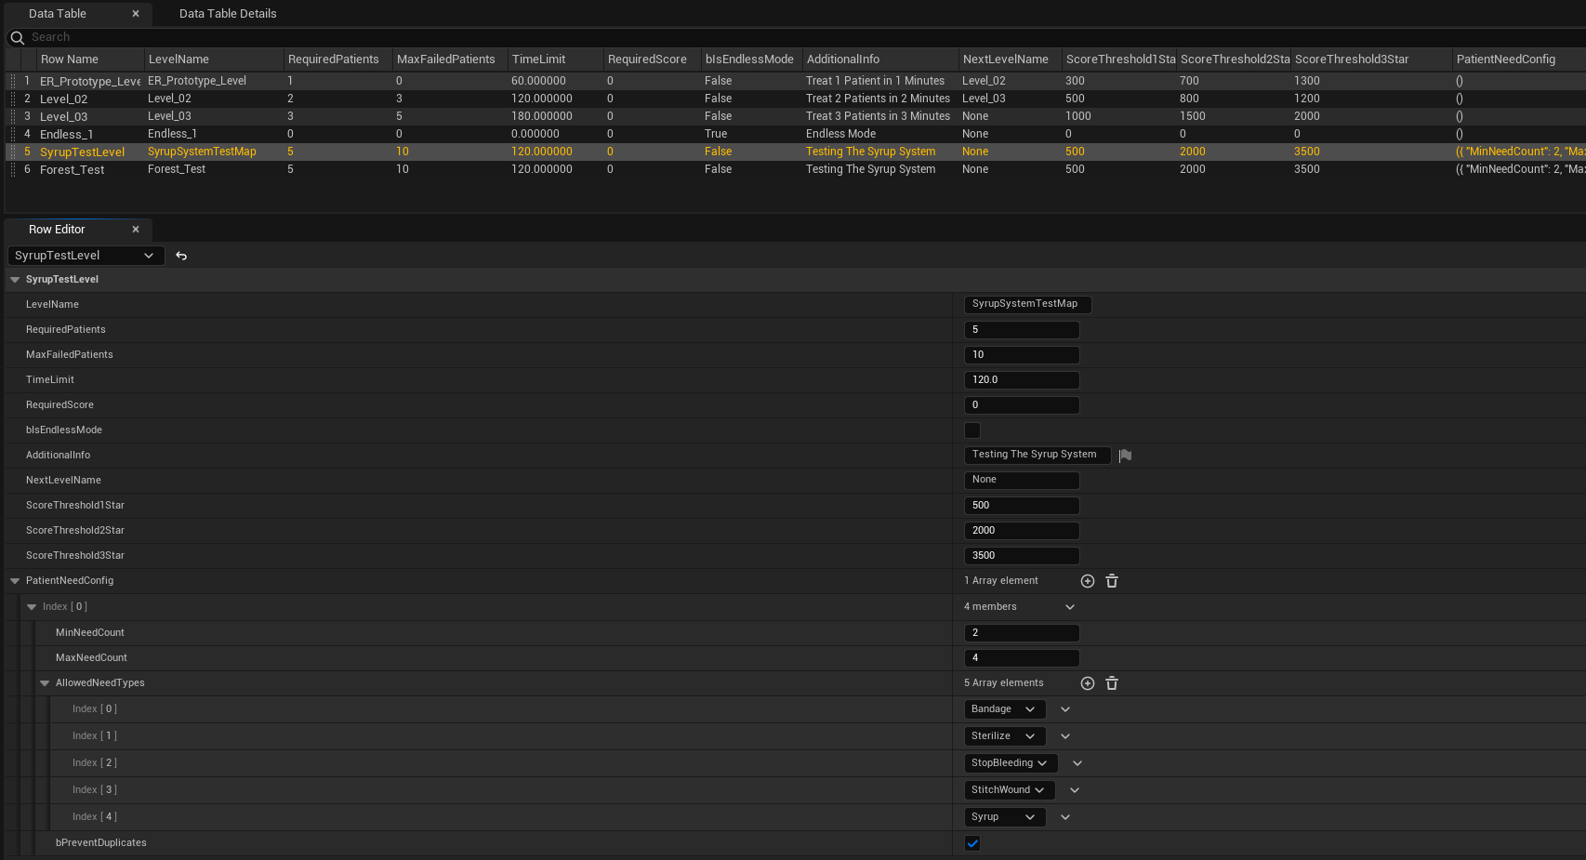Open the 4 members options chevron
The image size is (1586, 860).
tap(1070, 607)
